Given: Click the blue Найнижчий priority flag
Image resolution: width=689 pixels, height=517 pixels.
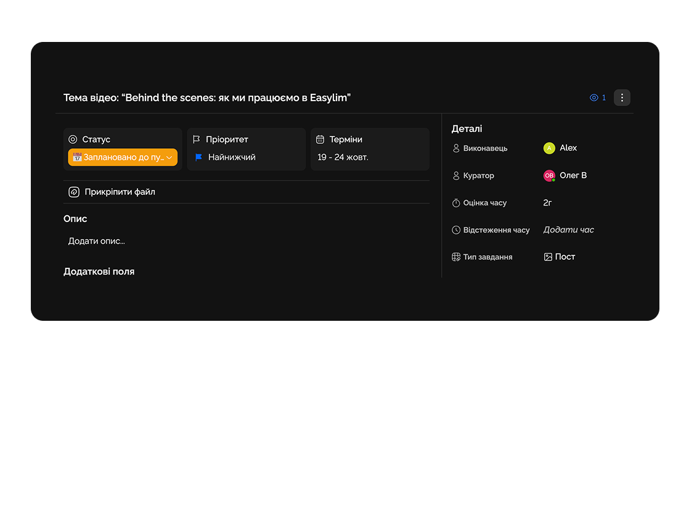Looking at the screenshot, I should click(198, 157).
